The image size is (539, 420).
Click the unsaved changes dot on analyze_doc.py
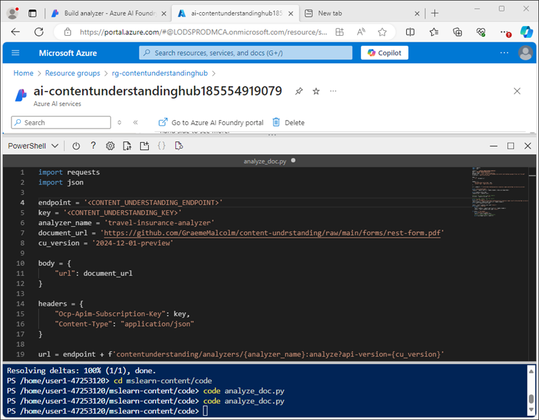pyautogui.click(x=293, y=160)
